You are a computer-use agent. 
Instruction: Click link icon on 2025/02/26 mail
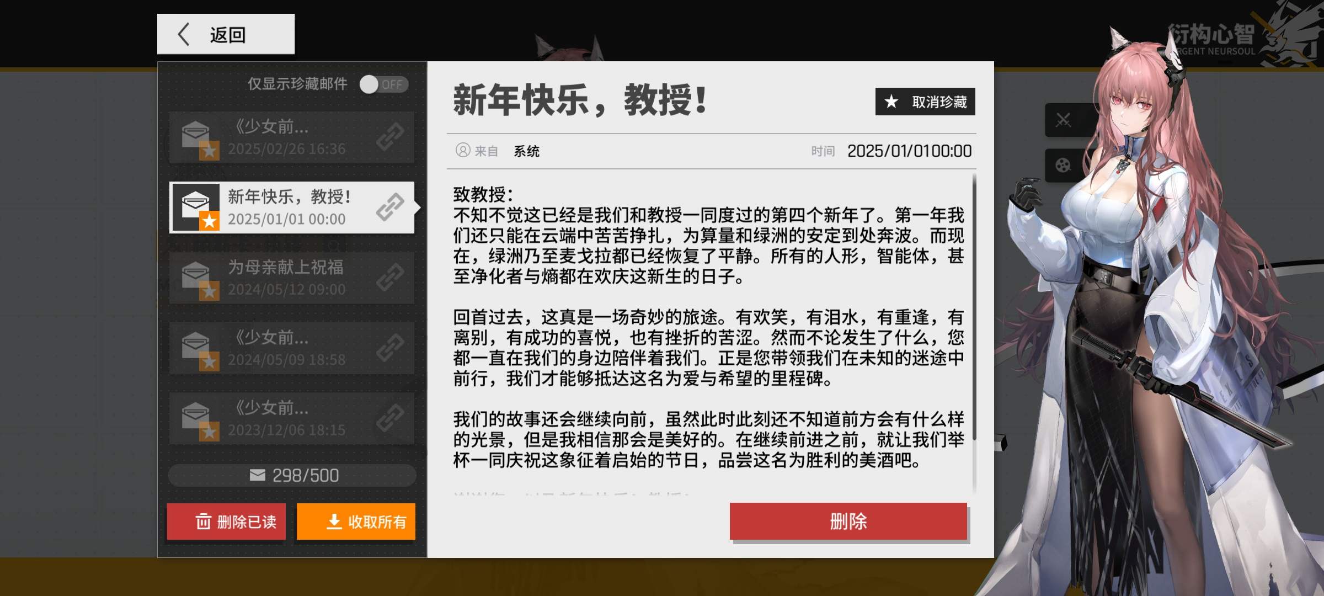(x=391, y=137)
